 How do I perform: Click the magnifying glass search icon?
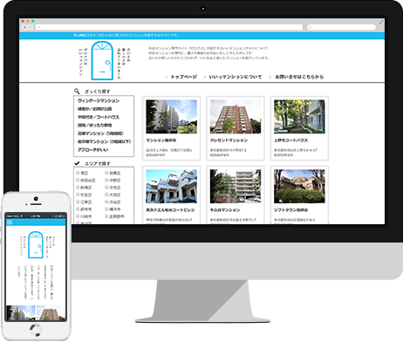pyautogui.click(x=77, y=91)
